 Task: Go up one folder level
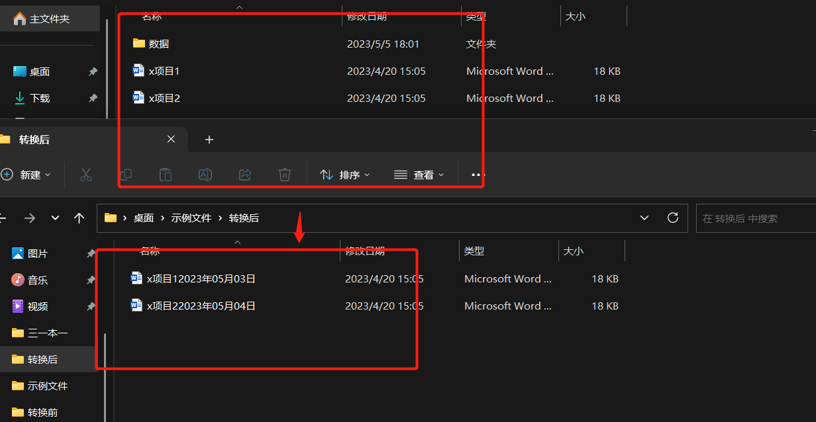pyautogui.click(x=79, y=218)
